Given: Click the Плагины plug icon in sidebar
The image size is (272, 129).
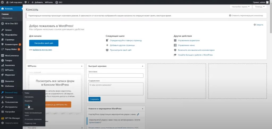Looking at the screenshot, I should point(3,97).
